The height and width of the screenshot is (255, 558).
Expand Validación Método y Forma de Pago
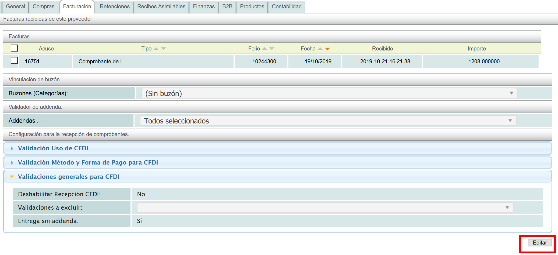click(x=88, y=162)
